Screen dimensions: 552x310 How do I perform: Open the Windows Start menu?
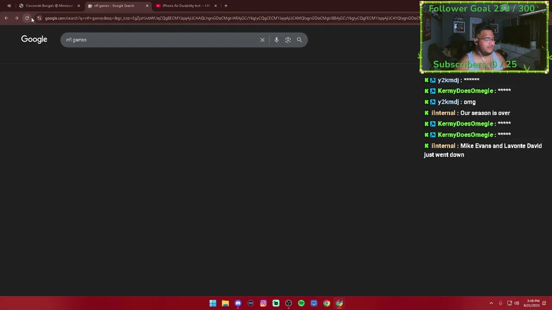coord(213,303)
